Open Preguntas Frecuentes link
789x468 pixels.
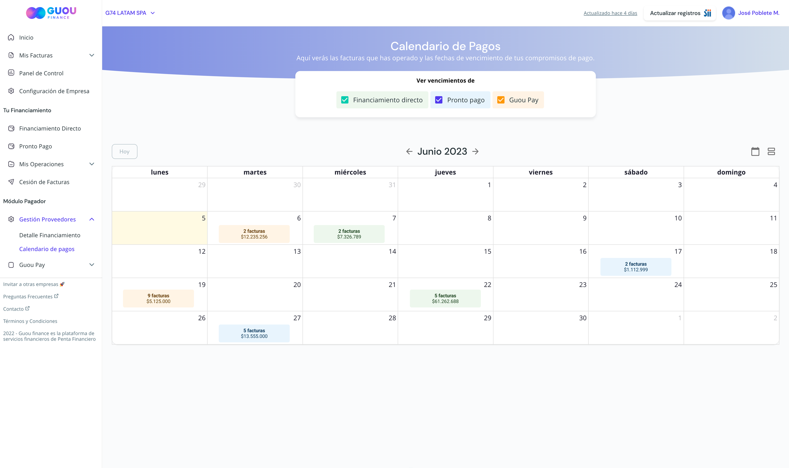[28, 296]
